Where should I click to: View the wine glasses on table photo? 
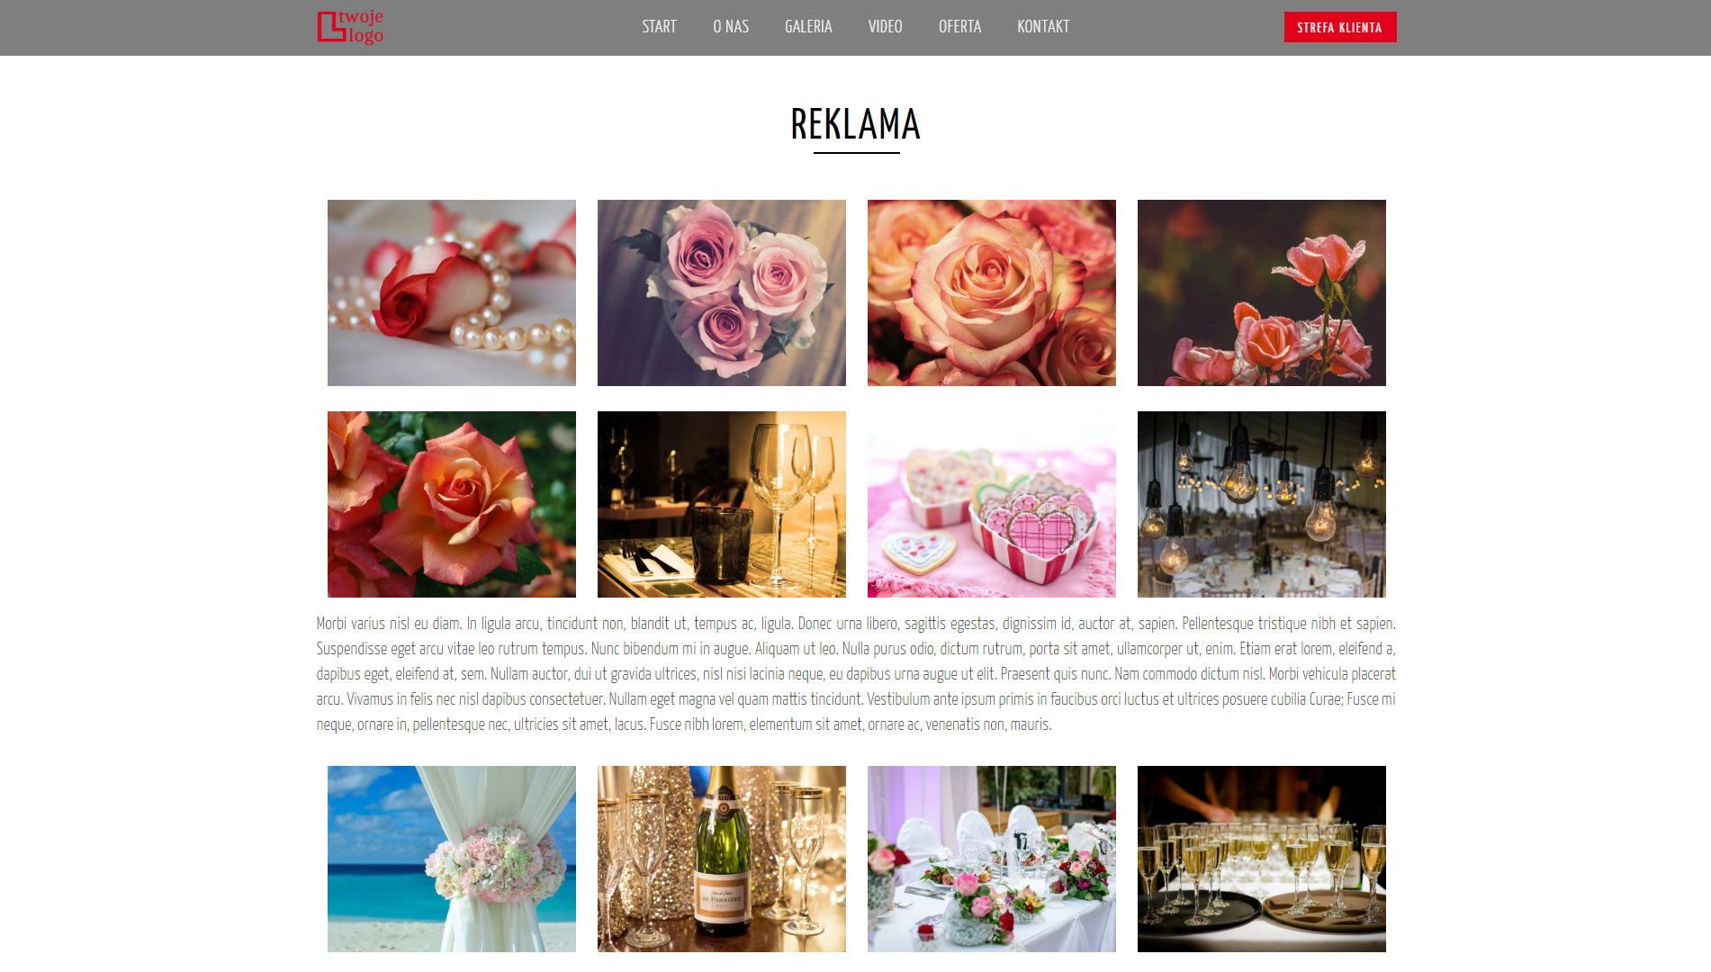point(722,504)
